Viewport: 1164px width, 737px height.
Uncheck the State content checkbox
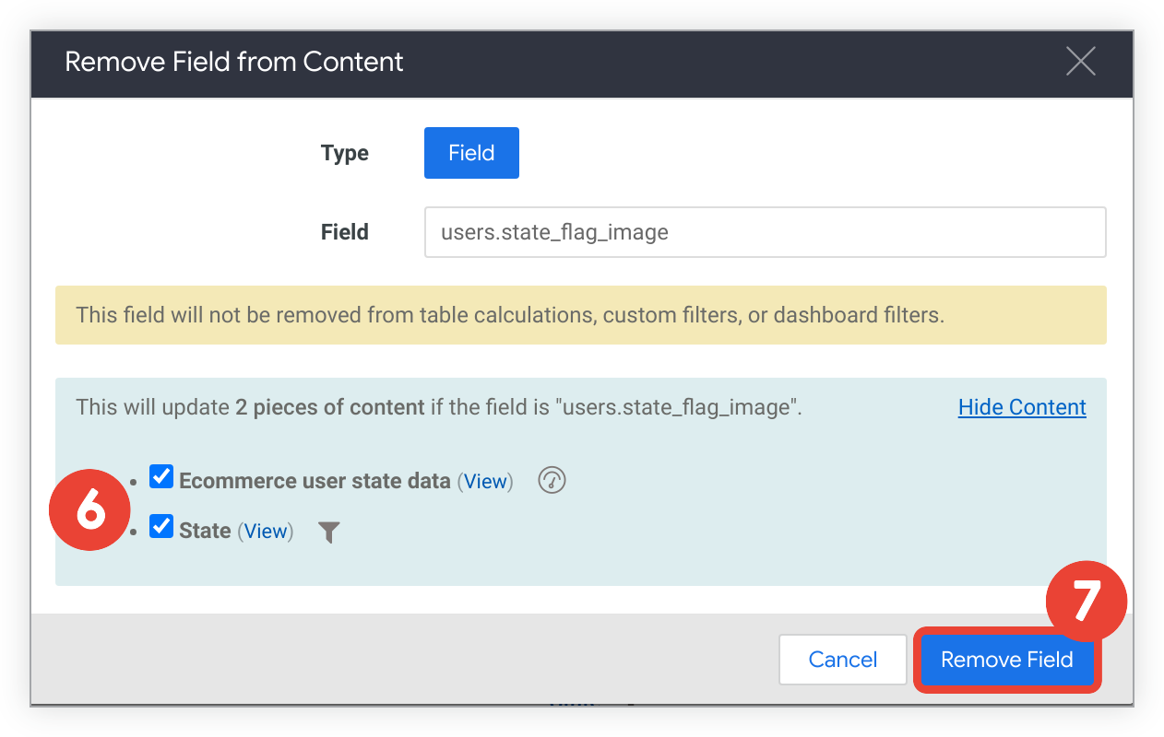click(x=161, y=527)
